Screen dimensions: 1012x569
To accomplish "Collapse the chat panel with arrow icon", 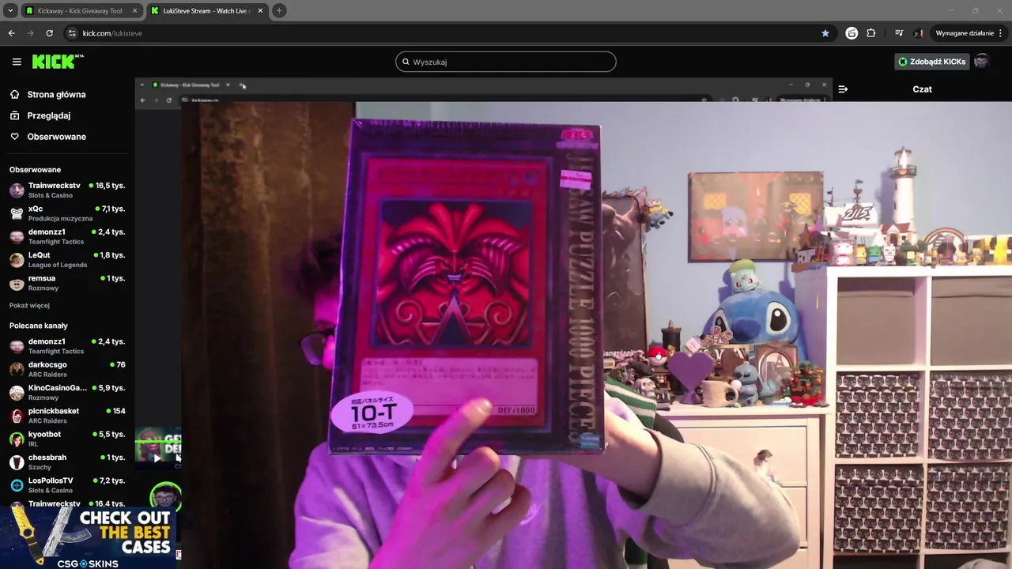I will (843, 89).
